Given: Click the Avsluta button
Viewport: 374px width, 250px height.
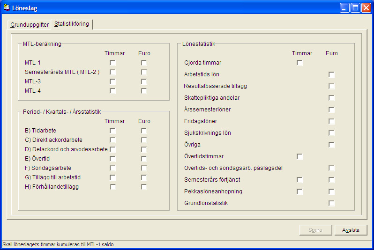Looking at the screenshot, I should 351,230.
